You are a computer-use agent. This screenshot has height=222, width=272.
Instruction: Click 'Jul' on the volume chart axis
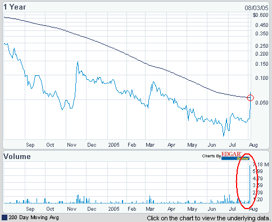pyautogui.click(x=233, y=209)
